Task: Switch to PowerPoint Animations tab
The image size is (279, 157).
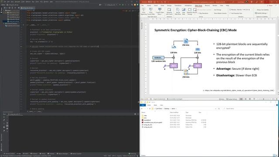Action: (x=188, y=6)
